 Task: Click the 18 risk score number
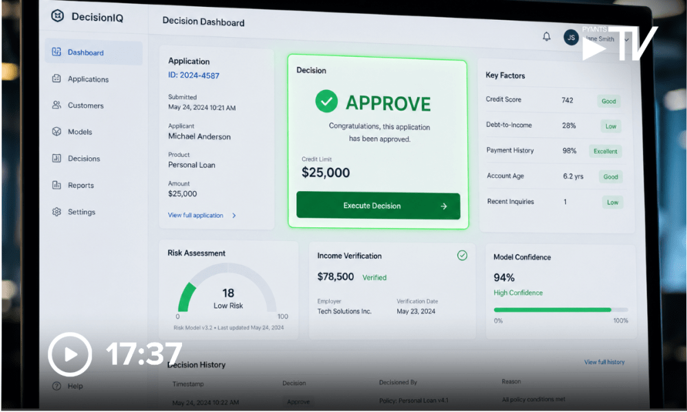coord(228,293)
